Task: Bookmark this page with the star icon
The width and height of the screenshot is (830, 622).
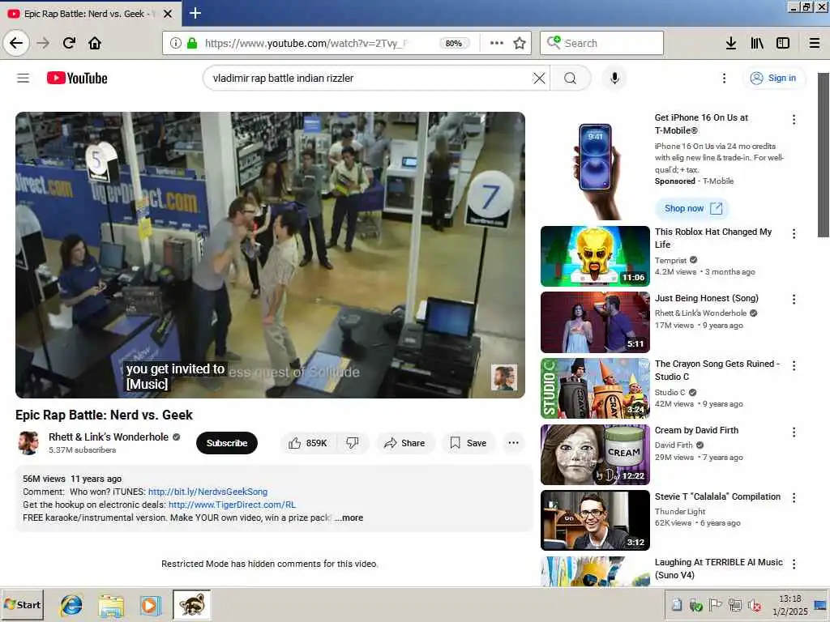Action: click(520, 43)
